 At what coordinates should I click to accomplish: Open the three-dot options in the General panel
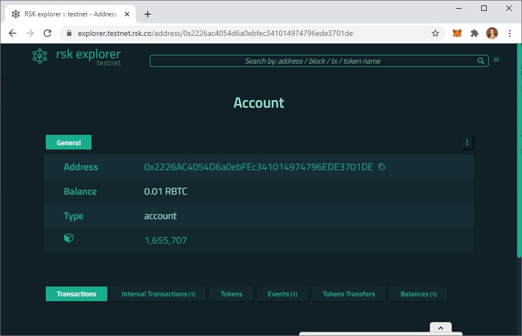(x=467, y=142)
